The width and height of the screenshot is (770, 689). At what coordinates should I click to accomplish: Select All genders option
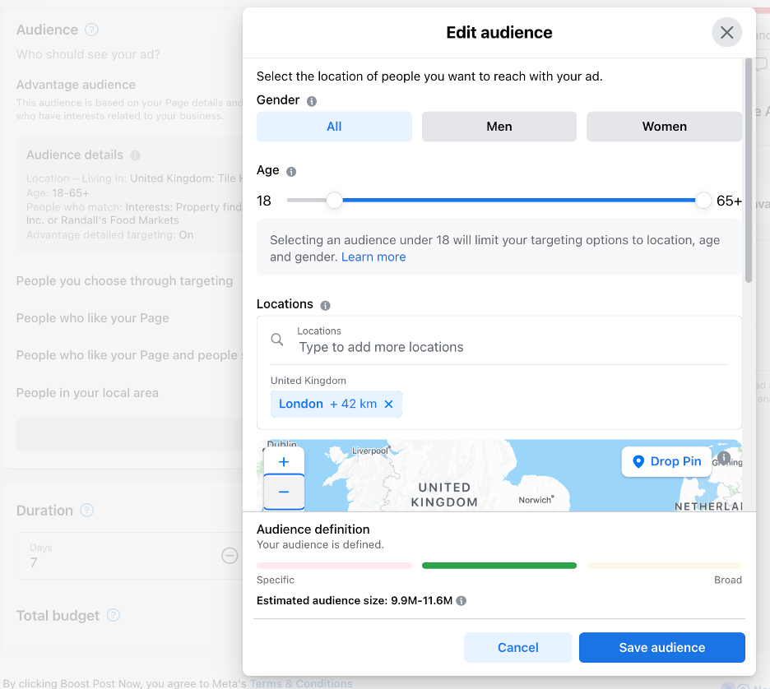tap(334, 127)
